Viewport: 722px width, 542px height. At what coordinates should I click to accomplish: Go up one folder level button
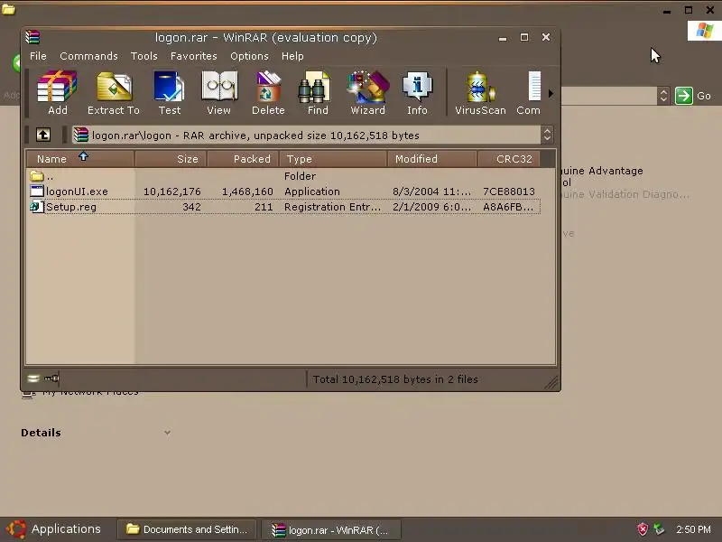tap(43, 135)
